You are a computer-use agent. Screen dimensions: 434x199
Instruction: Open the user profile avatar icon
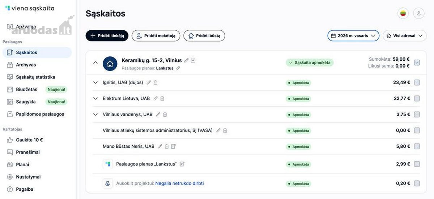(x=419, y=14)
